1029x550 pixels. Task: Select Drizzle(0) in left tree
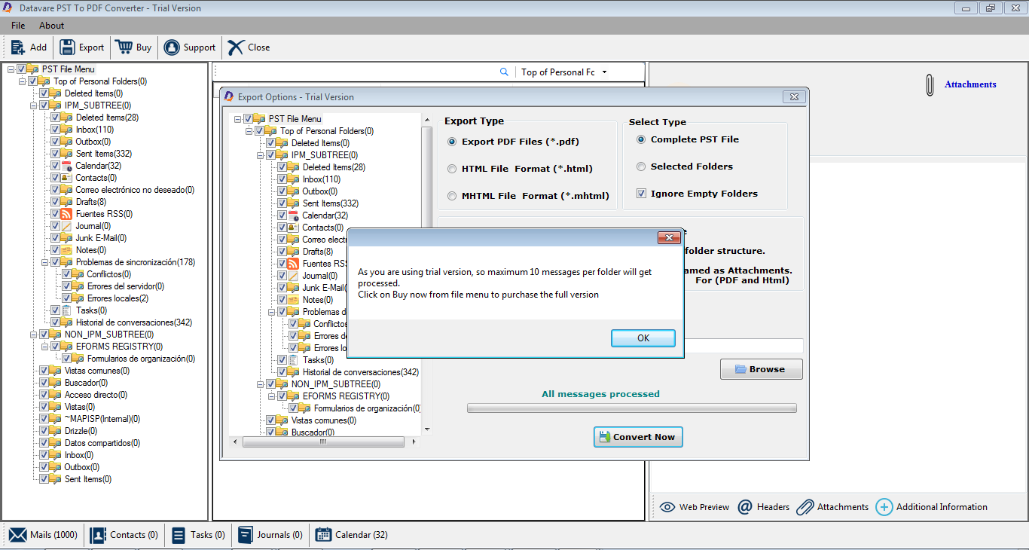[x=81, y=431]
